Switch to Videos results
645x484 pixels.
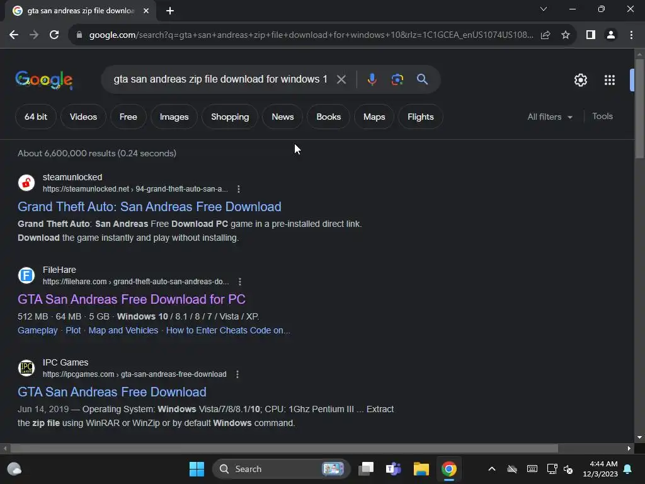84,117
